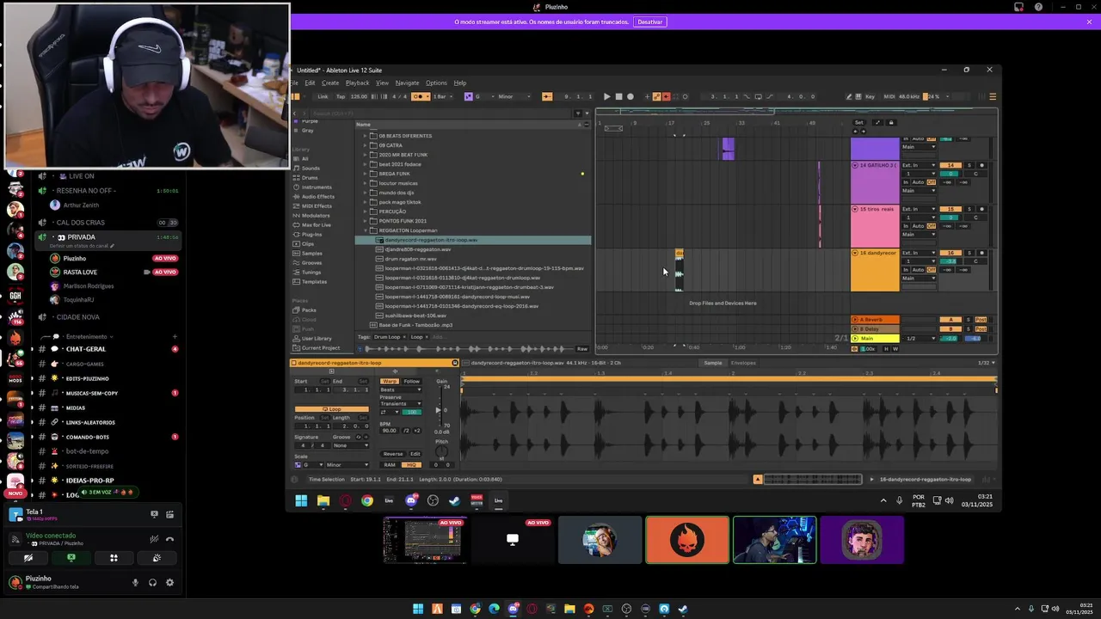This screenshot has width=1101, height=619.
Task: Expand the 08 BEATS DIFERENTES folder
Action: pos(365,136)
